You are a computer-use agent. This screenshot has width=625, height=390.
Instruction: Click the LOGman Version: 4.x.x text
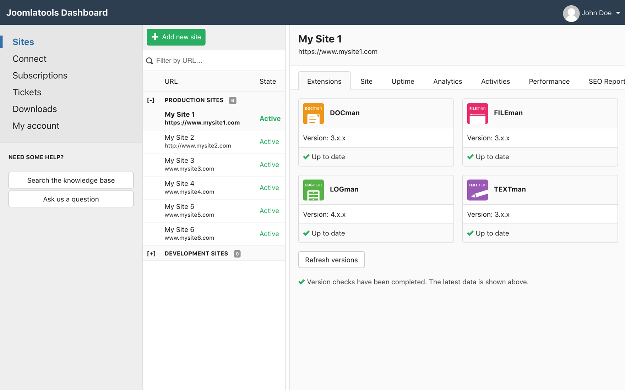click(324, 214)
